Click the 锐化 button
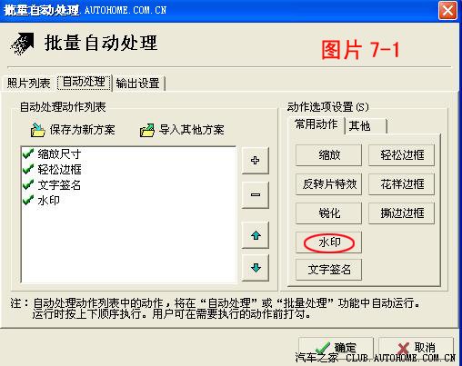This screenshot has height=366, width=462. point(329,213)
